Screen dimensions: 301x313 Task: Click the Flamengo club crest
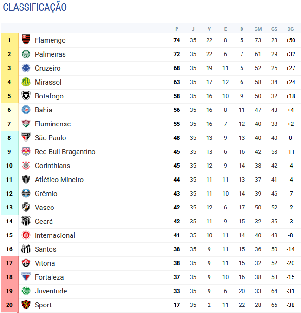pyautogui.click(x=26, y=40)
